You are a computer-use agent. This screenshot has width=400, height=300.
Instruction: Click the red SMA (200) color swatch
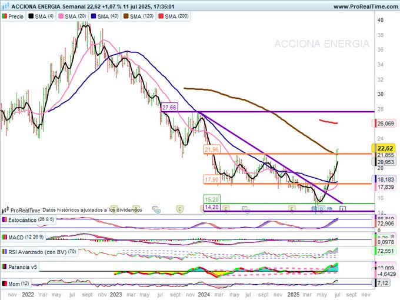click(161, 16)
